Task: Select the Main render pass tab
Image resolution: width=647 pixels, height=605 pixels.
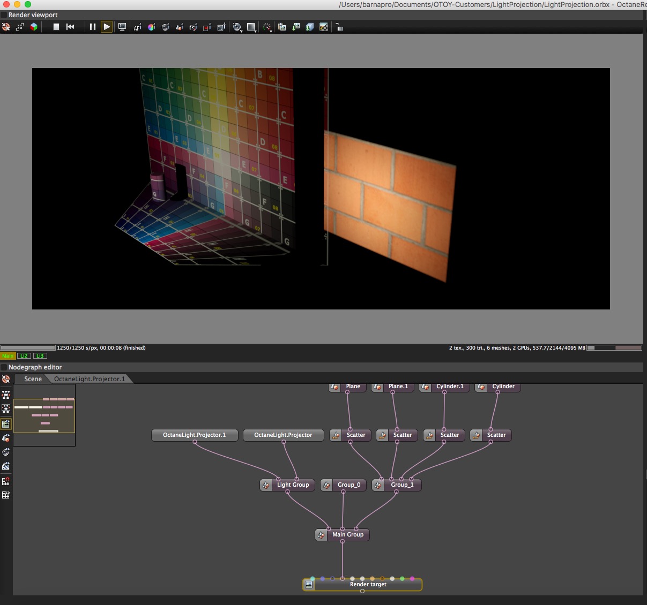Action: (x=8, y=356)
